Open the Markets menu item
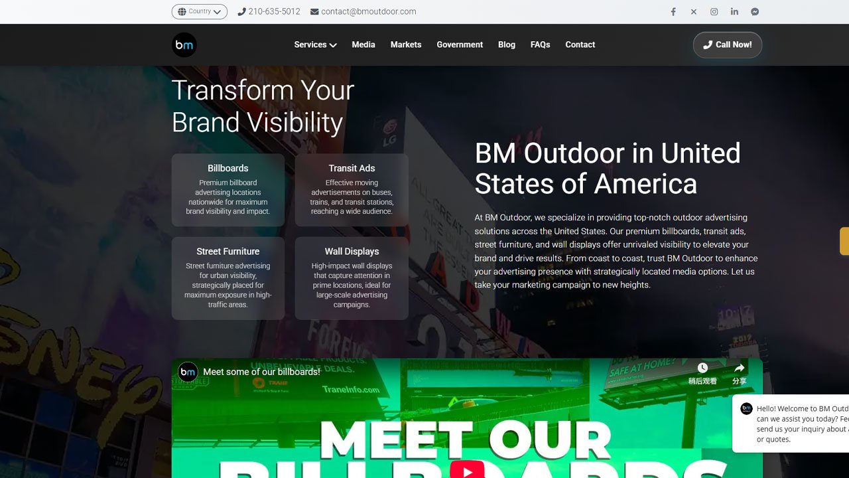The image size is (849, 478). [406, 44]
